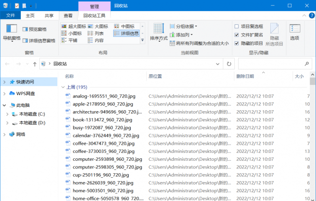Click the Manage (管理) contextual tab

tap(94, 6)
